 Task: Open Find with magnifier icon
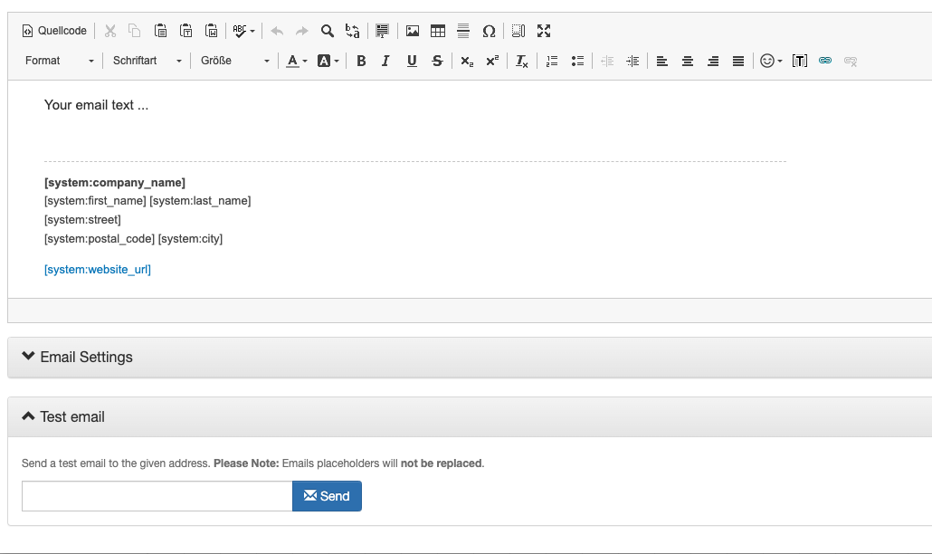click(x=328, y=31)
